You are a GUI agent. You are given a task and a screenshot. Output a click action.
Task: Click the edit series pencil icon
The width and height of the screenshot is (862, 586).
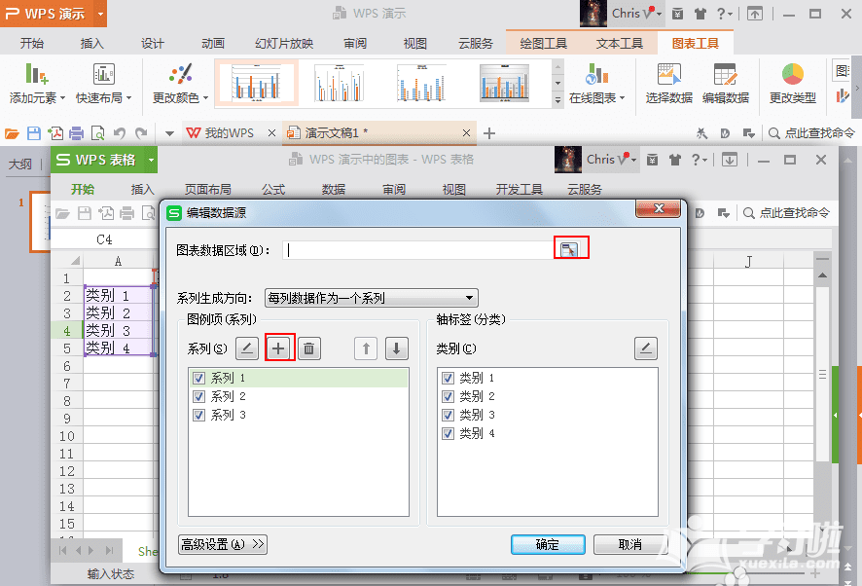pyautogui.click(x=247, y=348)
